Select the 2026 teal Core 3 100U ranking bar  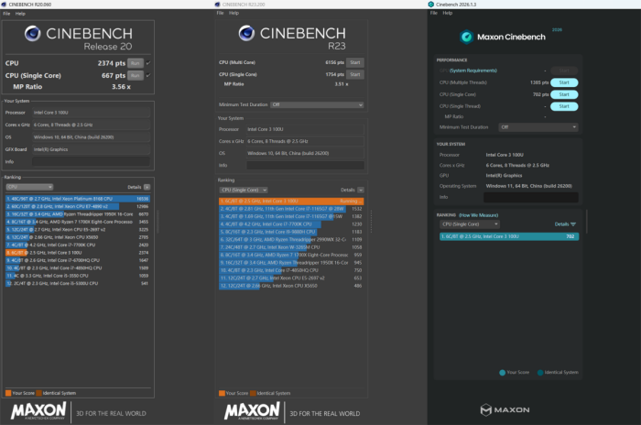[x=509, y=236]
